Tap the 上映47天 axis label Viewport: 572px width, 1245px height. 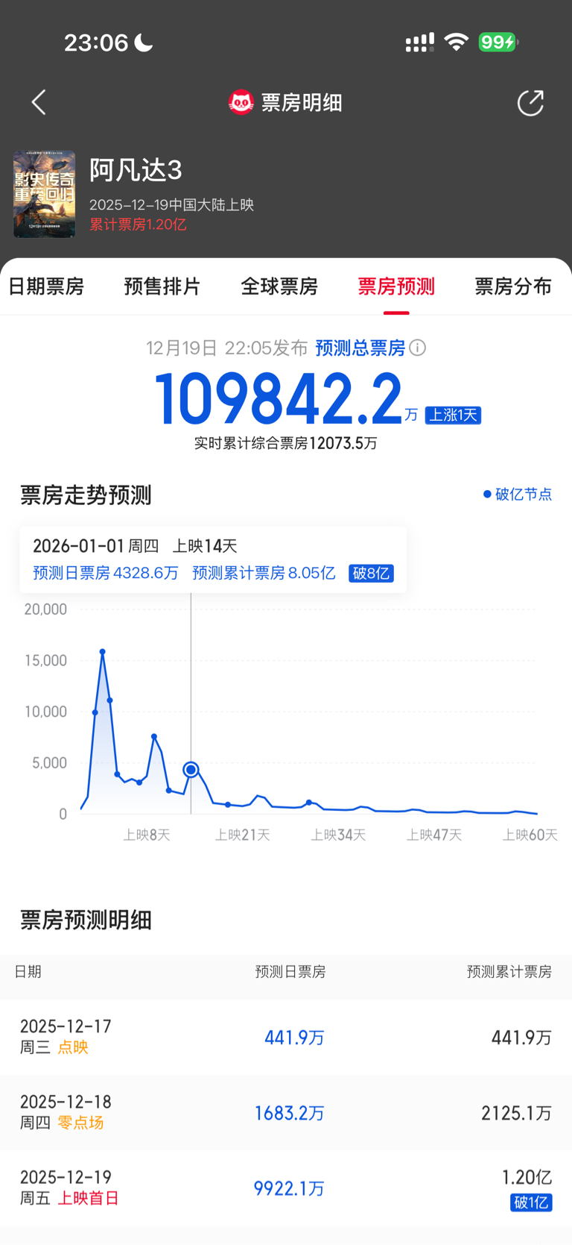click(x=434, y=835)
